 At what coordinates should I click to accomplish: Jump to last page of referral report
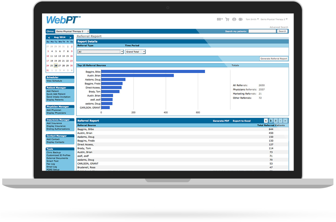(285, 120)
